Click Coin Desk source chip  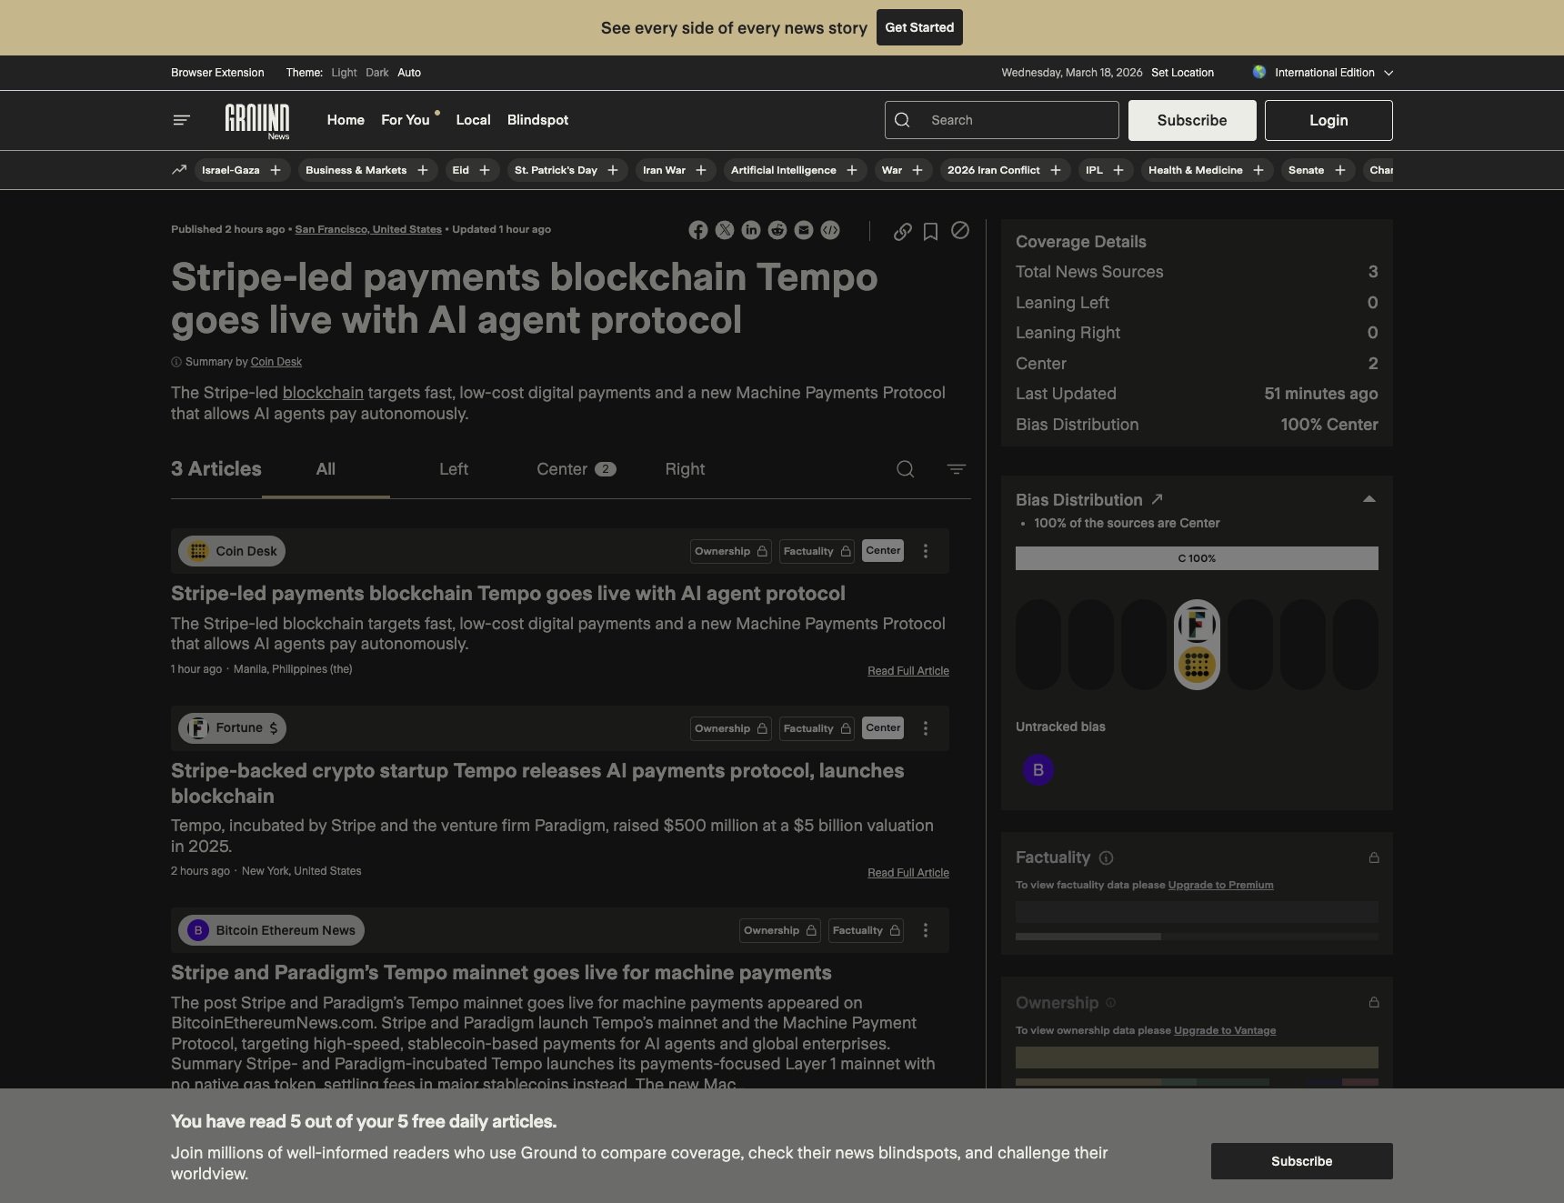tap(232, 551)
